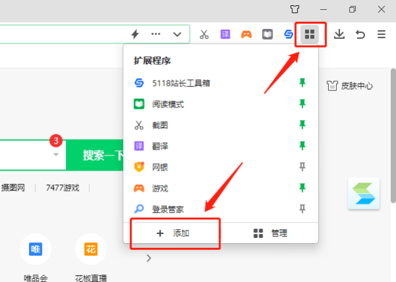
Task: Click the screenshot scissors icon in toolbar
Action: pyautogui.click(x=204, y=34)
